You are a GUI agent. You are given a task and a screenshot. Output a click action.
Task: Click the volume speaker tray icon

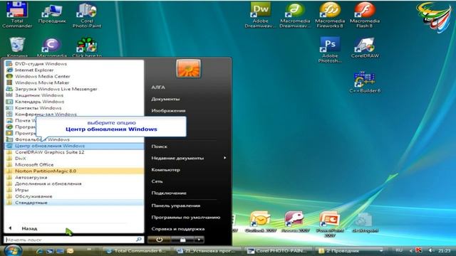point(431,250)
